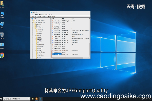Screen dimensions: 152x101
Task: Select the Desktop key in the tree
Action: (x=39, y=39)
